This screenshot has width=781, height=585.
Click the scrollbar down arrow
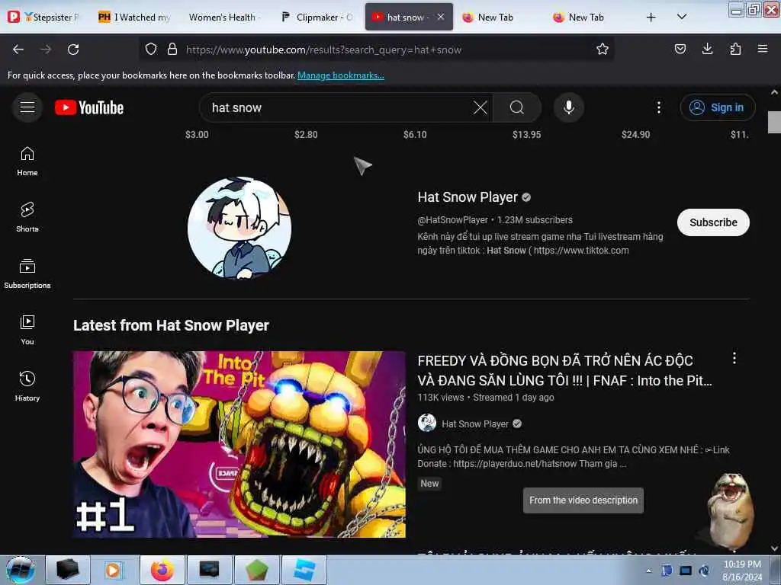(774, 548)
